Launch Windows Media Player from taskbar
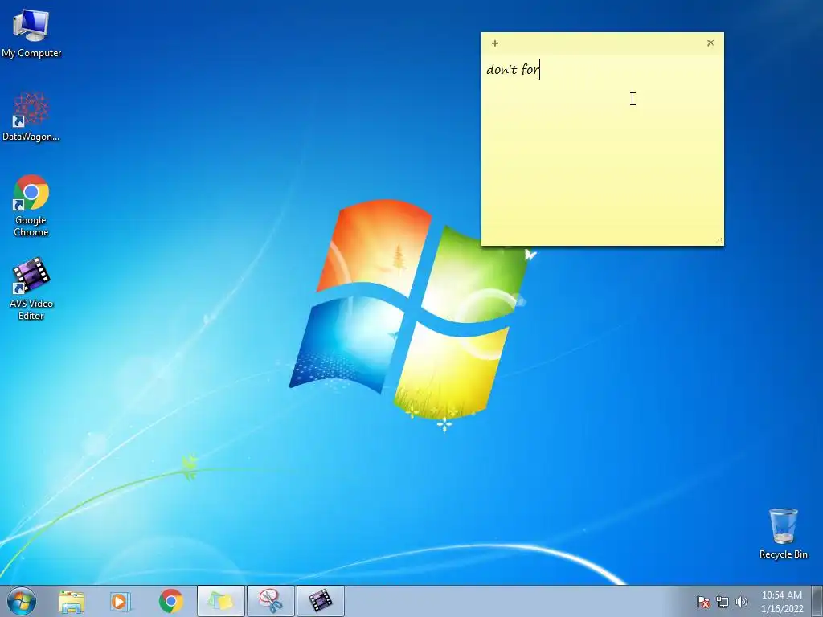823x617 pixels. [x=120, y=601]
